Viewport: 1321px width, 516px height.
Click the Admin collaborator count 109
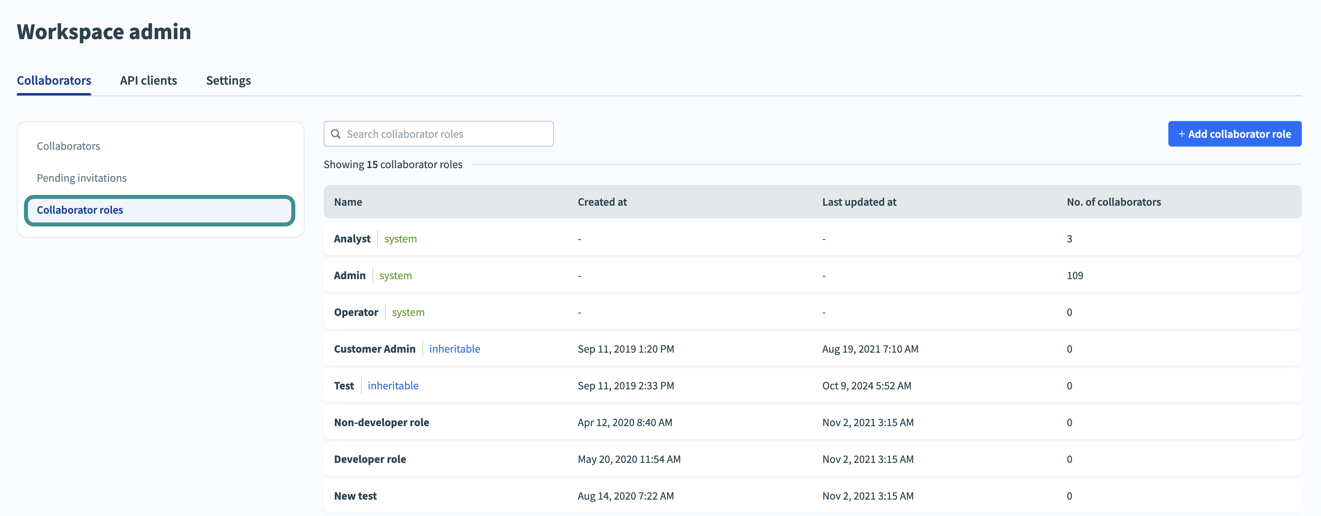[1074, 276]
